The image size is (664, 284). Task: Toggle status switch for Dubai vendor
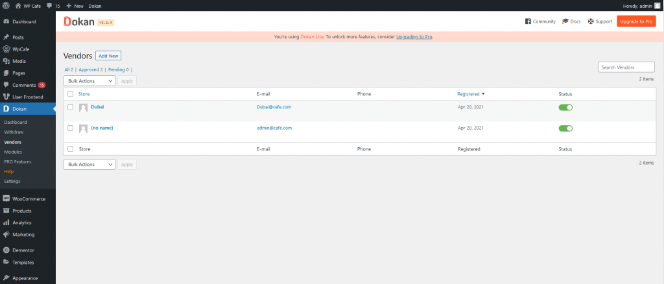(x=565, y=108)
